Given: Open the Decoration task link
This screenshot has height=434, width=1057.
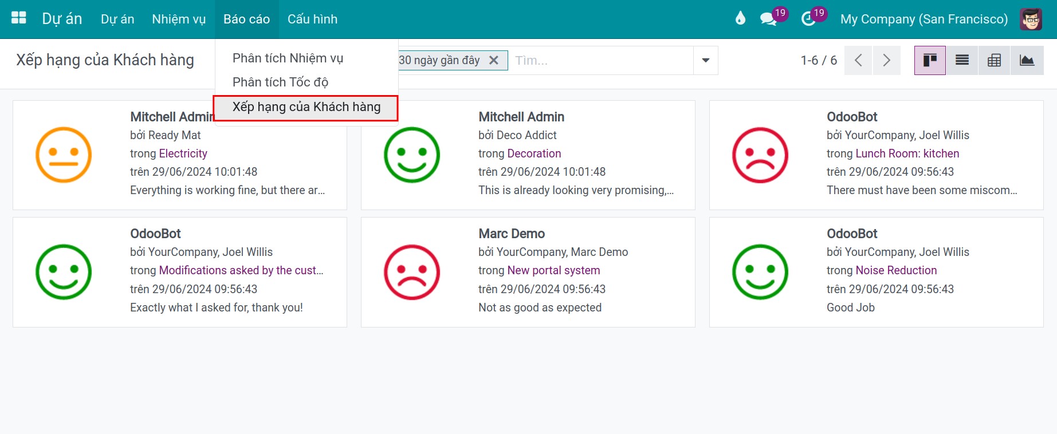Looking at the screenshot, I should pyautogui.click(x=534, y=153).
